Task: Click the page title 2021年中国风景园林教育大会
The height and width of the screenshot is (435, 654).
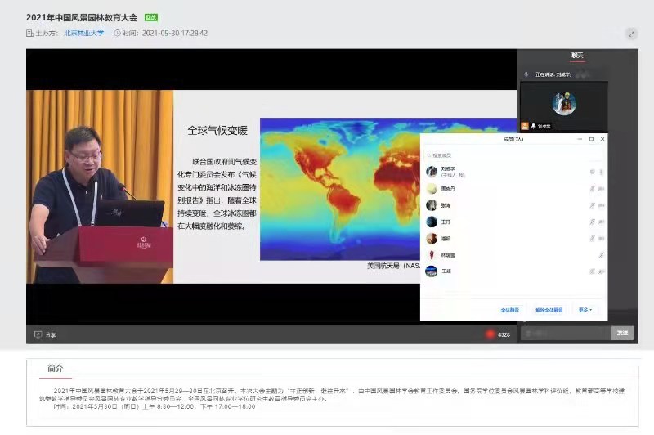Action: click(82, 17)
